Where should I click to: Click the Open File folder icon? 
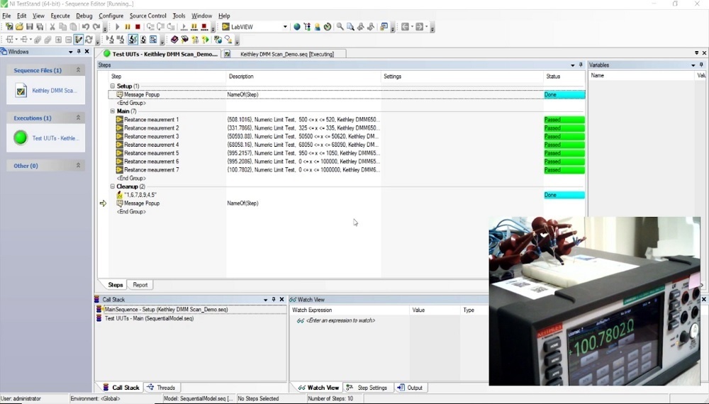[x=19, y=27]
